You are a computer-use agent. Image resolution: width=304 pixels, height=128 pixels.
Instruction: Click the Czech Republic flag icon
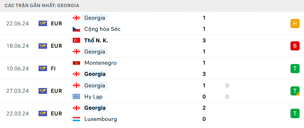(x=76, y=29)
